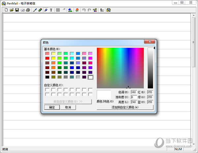Select the Text tool T icon

coord(51,10)
